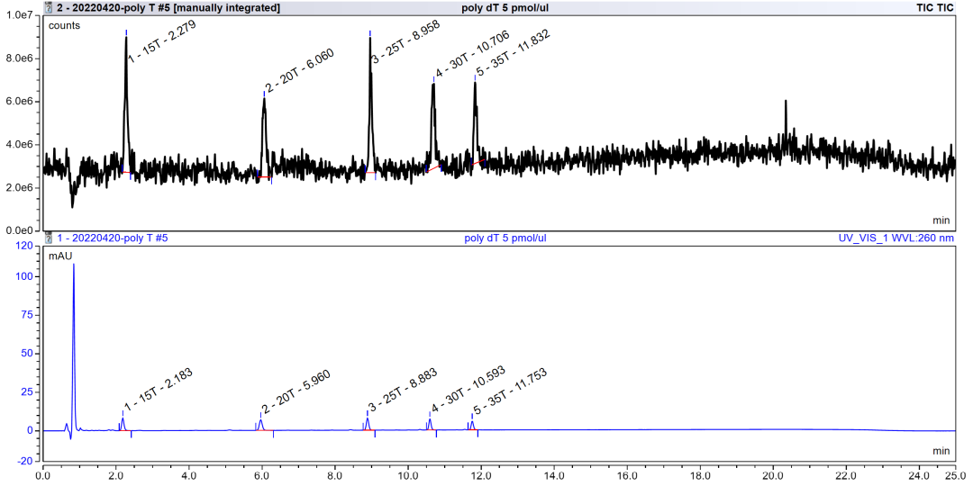Select the UV peak label 5 - 35T - 11.753
973x486 pixels.
point(509,390)
